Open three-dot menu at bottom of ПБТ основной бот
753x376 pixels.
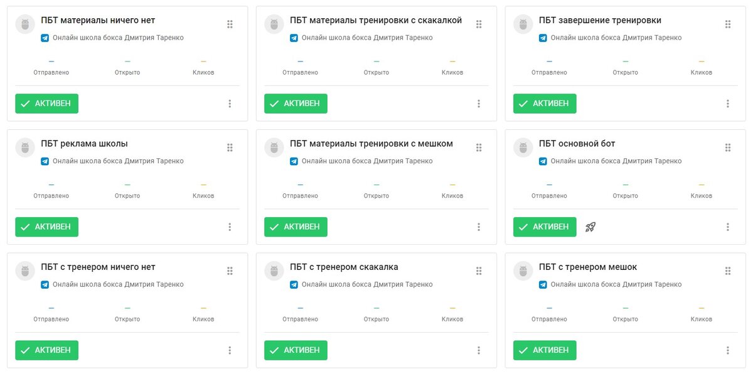(728, 227)
